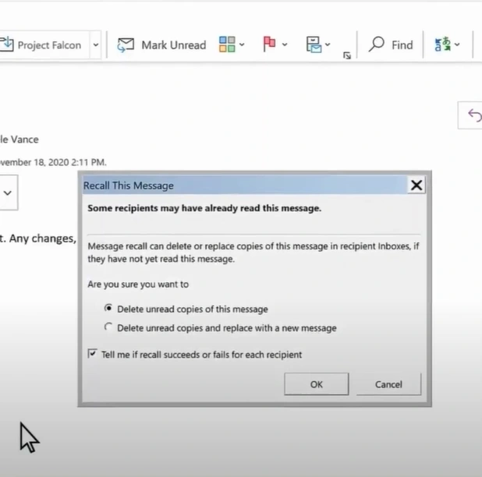
Task: Click the Mark Unread envelope icon
Action: [x=126, y=45]
